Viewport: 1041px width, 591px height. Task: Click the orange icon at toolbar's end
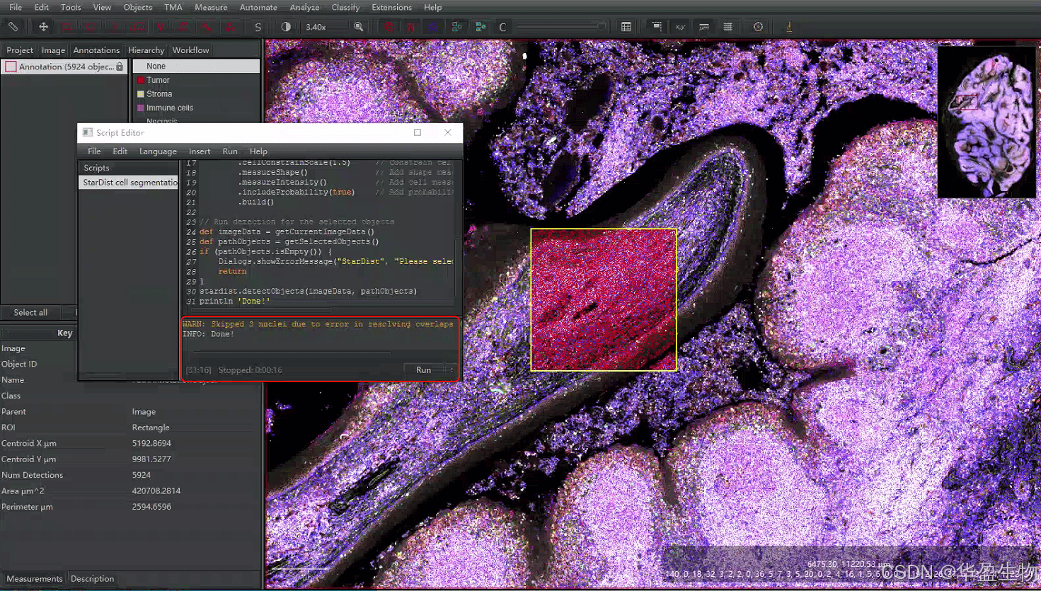(x=788, y=27)
